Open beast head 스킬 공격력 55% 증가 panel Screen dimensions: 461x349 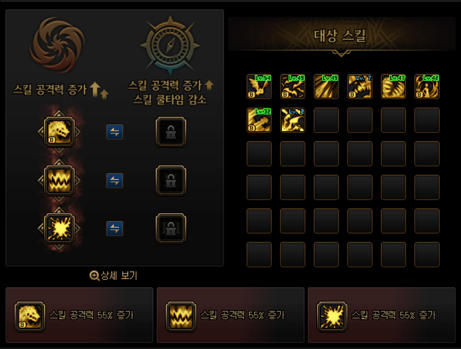pyautogui.click(x=79, y=315)
